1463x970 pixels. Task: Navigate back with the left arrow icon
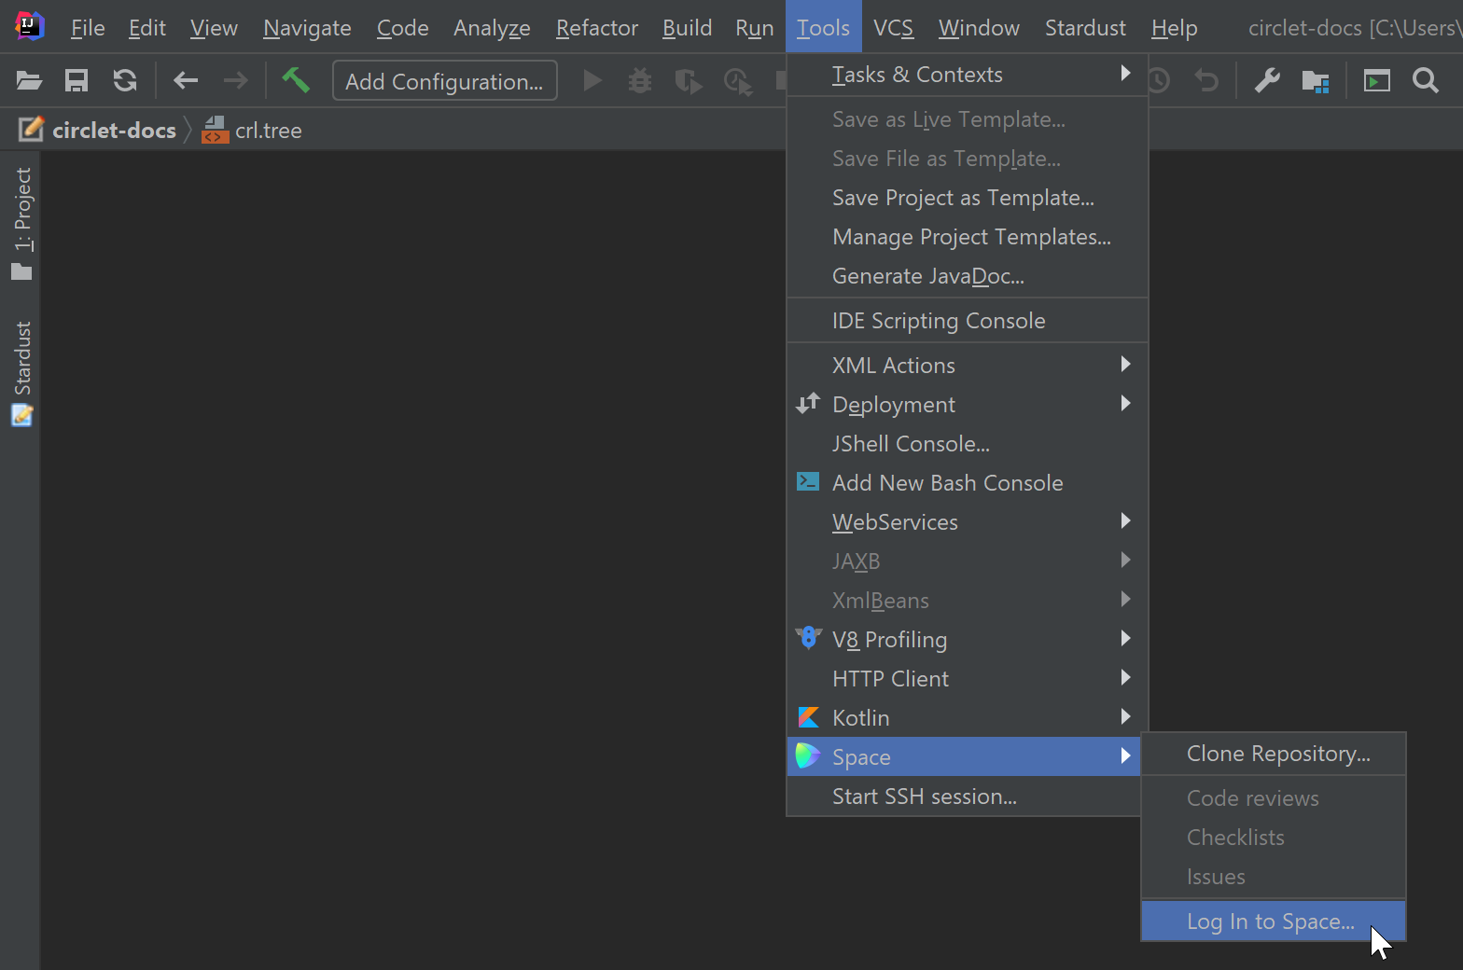click(x=186, y=81)
